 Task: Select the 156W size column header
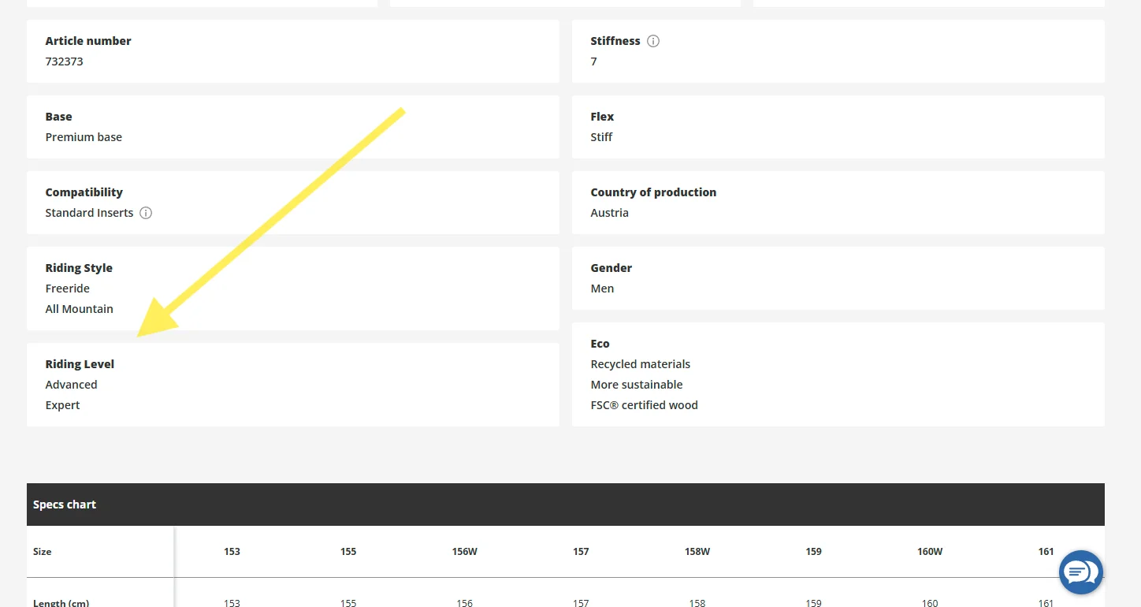[x=464, y=552]
